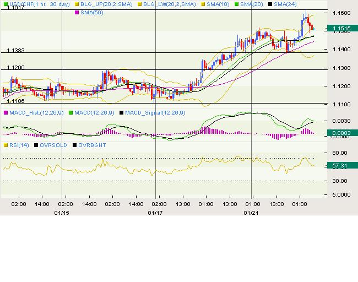This screenshot has height=282, width=358.
Task: Click the black SMA(24) legend swatch
Action: [270, 4]
